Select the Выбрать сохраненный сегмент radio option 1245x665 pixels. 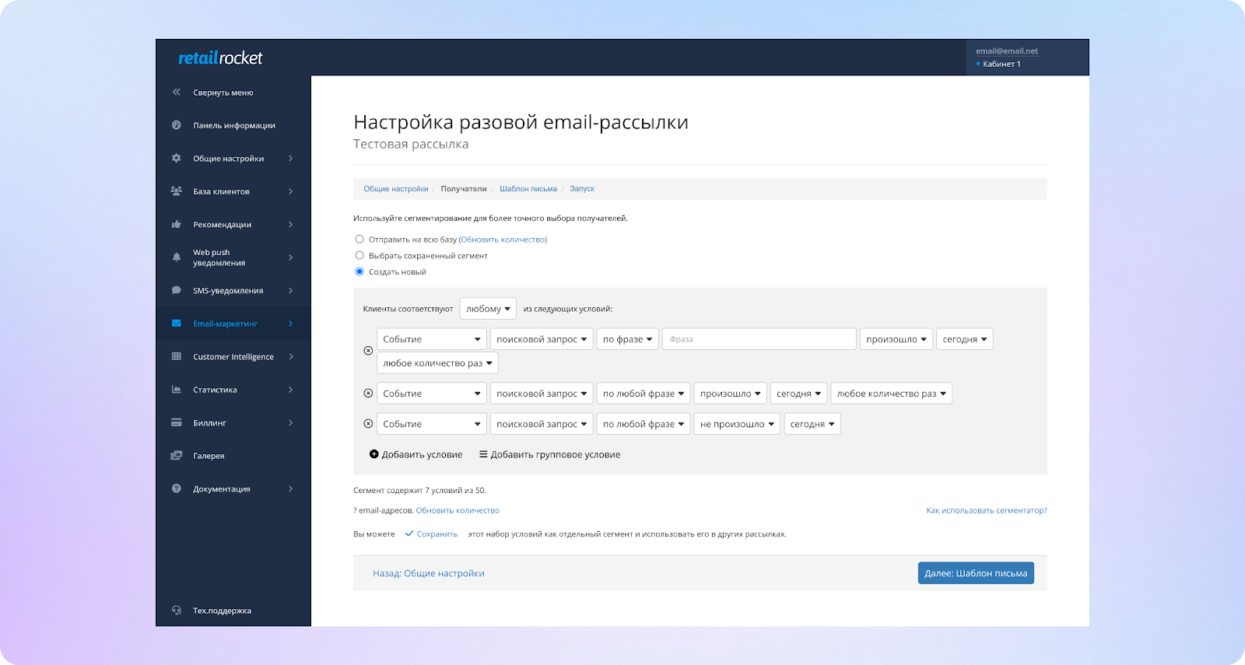click(x=359, y=255)
